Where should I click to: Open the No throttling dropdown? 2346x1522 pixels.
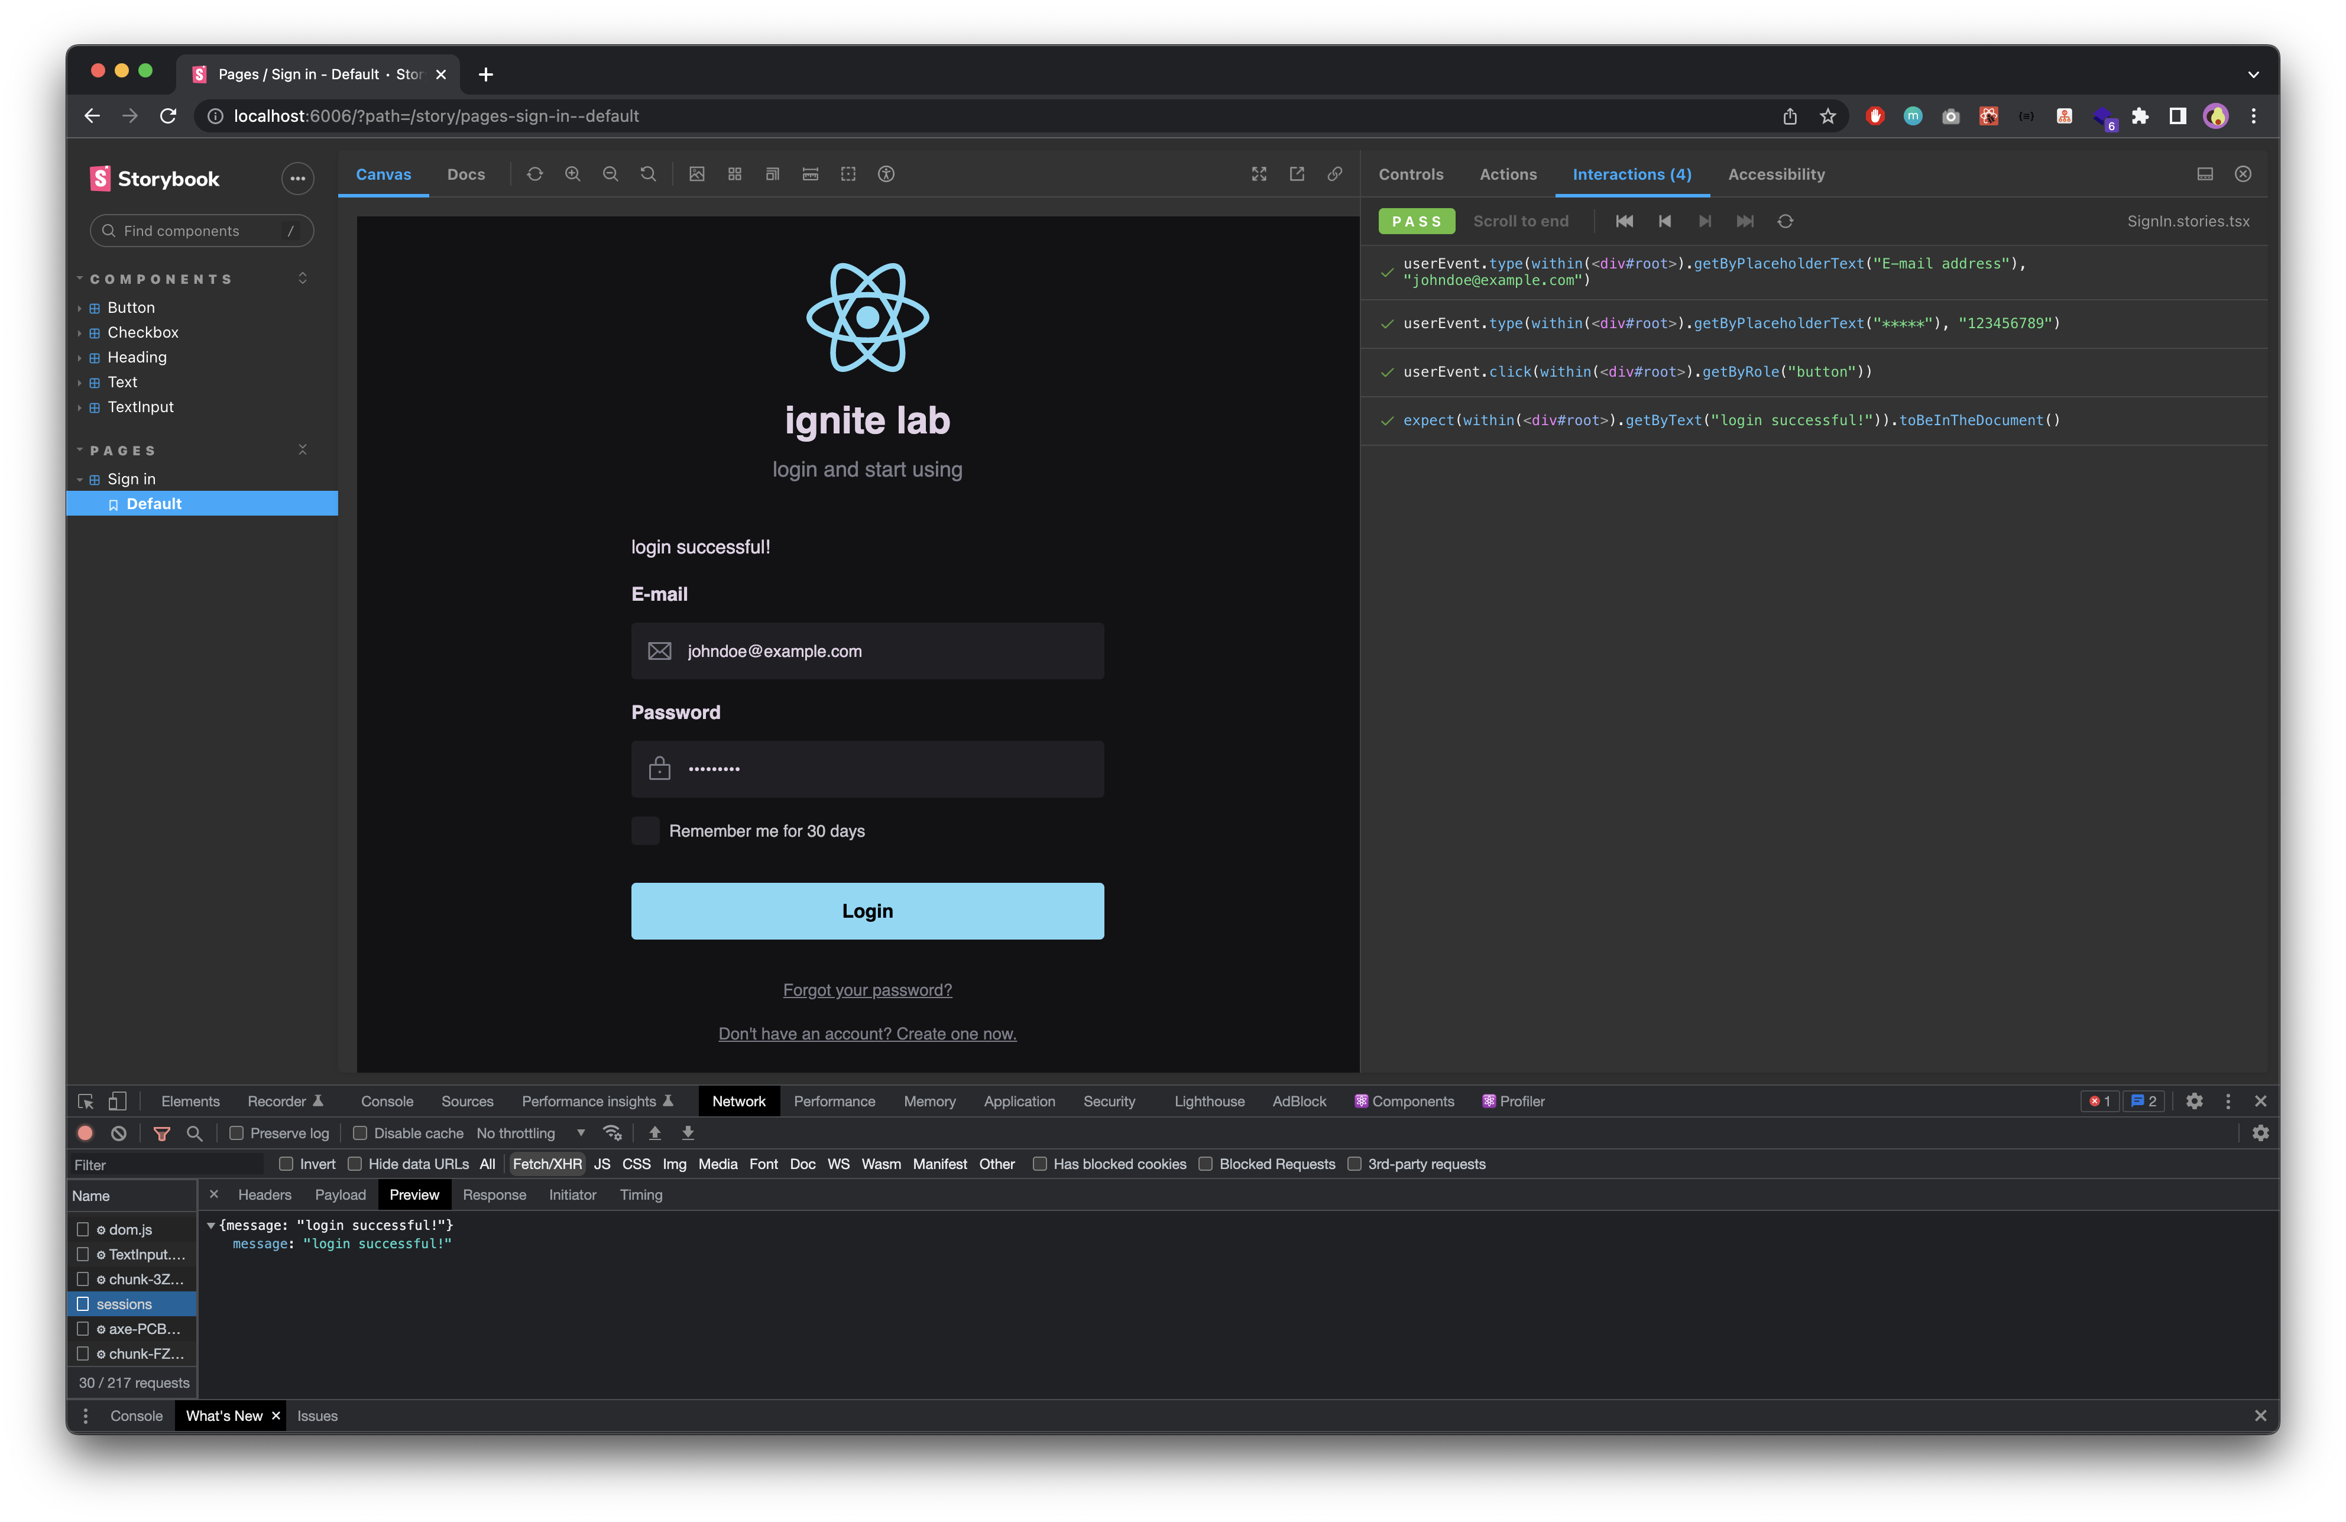pyautogui.click(x=530, y=1134)
